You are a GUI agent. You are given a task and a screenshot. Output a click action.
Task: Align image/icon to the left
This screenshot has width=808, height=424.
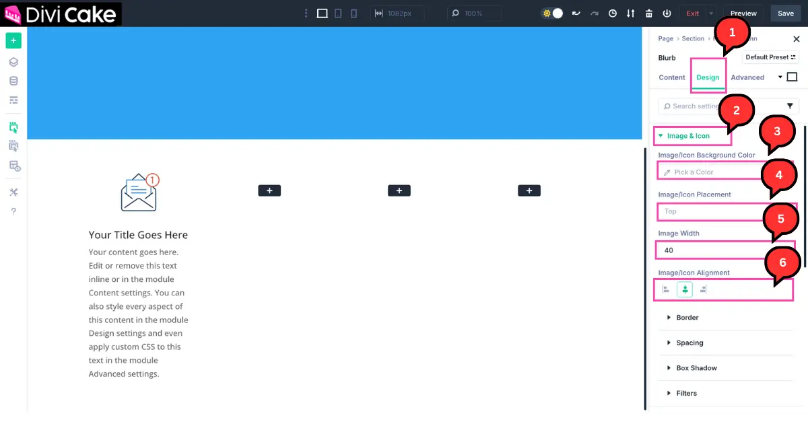click(x=666, y=289)
